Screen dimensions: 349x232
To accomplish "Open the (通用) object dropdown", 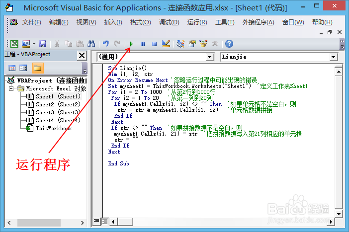I will click(x=209, y=57).
